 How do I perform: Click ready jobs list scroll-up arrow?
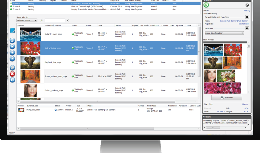[199, 25]
